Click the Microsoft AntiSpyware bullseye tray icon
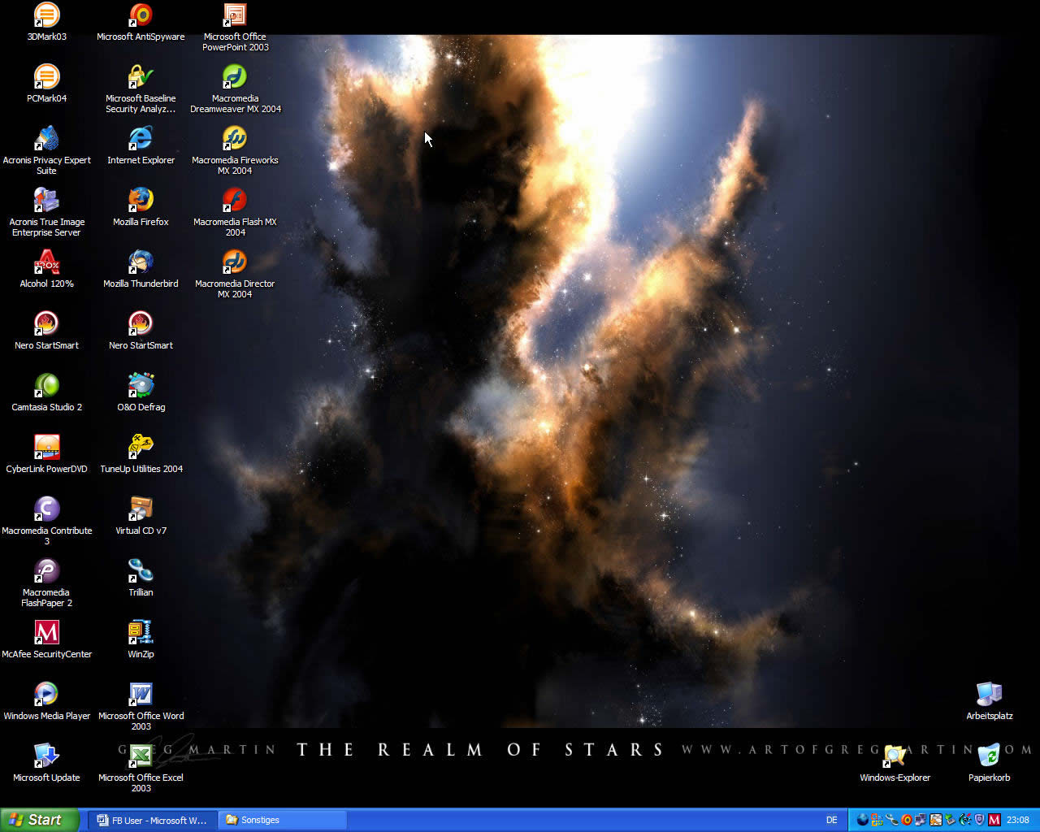Screen dimensions: 1040x832 point(907,820)
